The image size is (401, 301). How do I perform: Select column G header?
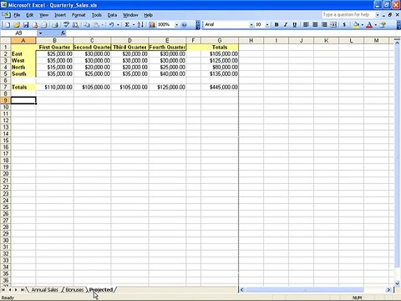tap(220, 41)
